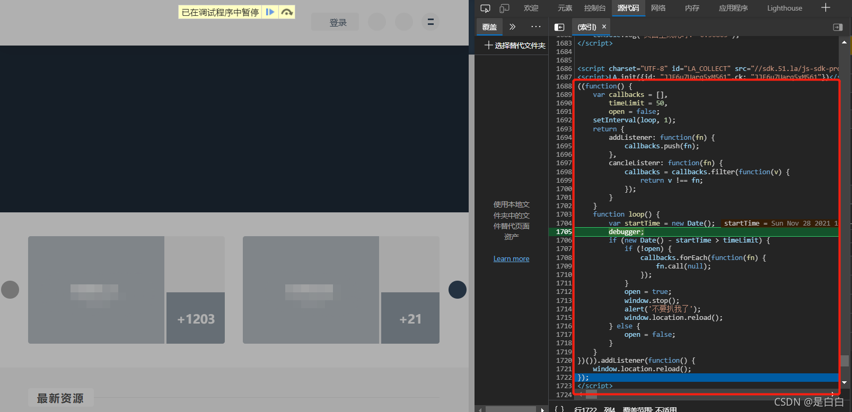
Task: Open the 应用程序 panel
Action: pyautogui.click(x=733, y=8)
